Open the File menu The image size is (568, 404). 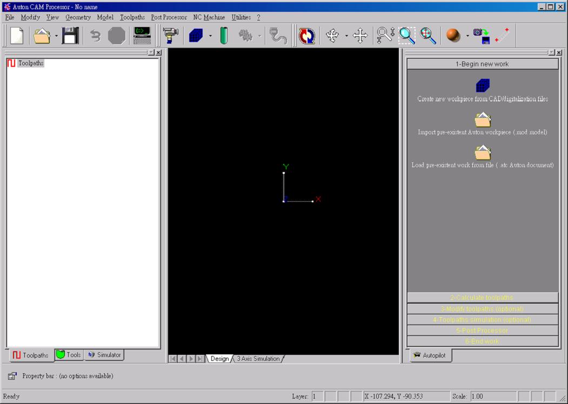point(9,17)
